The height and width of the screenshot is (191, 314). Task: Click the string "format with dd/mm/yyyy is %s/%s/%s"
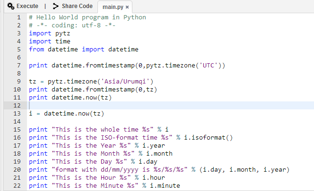pos(120,170)
